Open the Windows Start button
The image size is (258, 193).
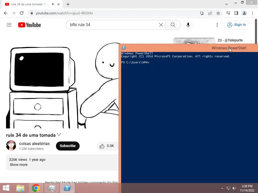pyautogui.click(x=6, y=188)
